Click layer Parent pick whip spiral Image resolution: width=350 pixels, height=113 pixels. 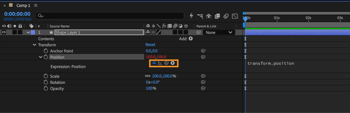tap(198, 33)
